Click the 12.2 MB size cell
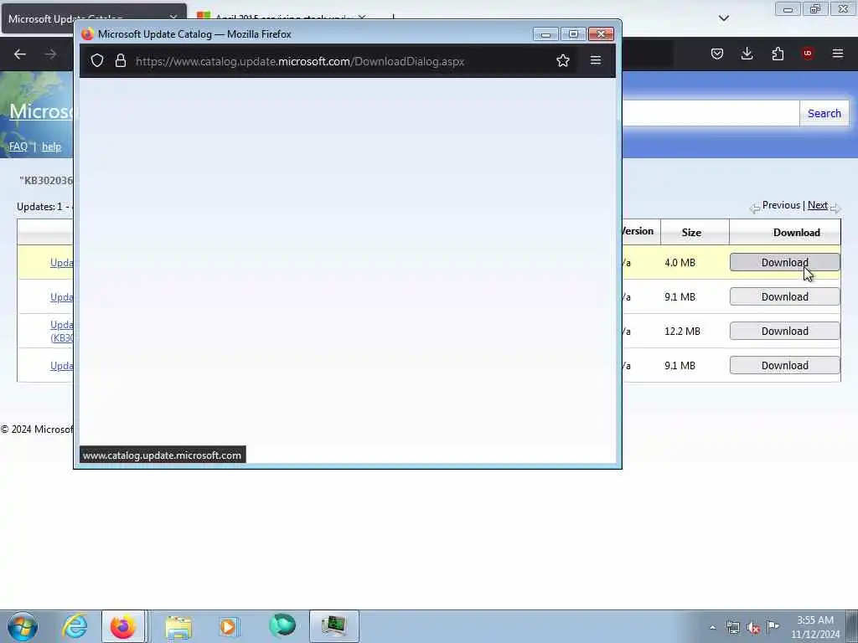This screenshot has width=858, height=643. click(682, 332)
